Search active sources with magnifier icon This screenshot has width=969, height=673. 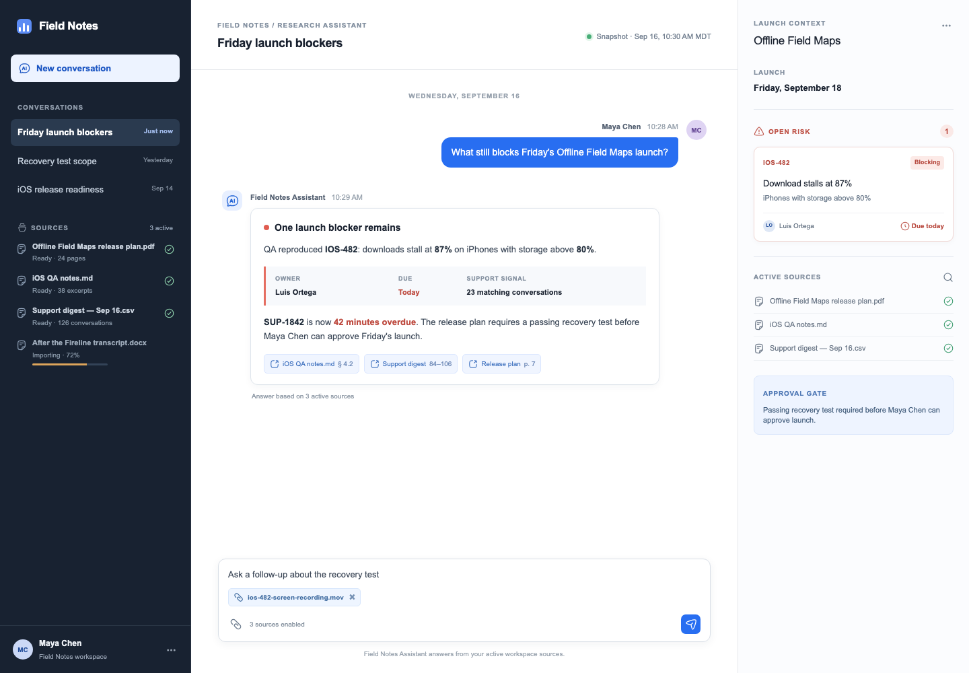(948, 277)
